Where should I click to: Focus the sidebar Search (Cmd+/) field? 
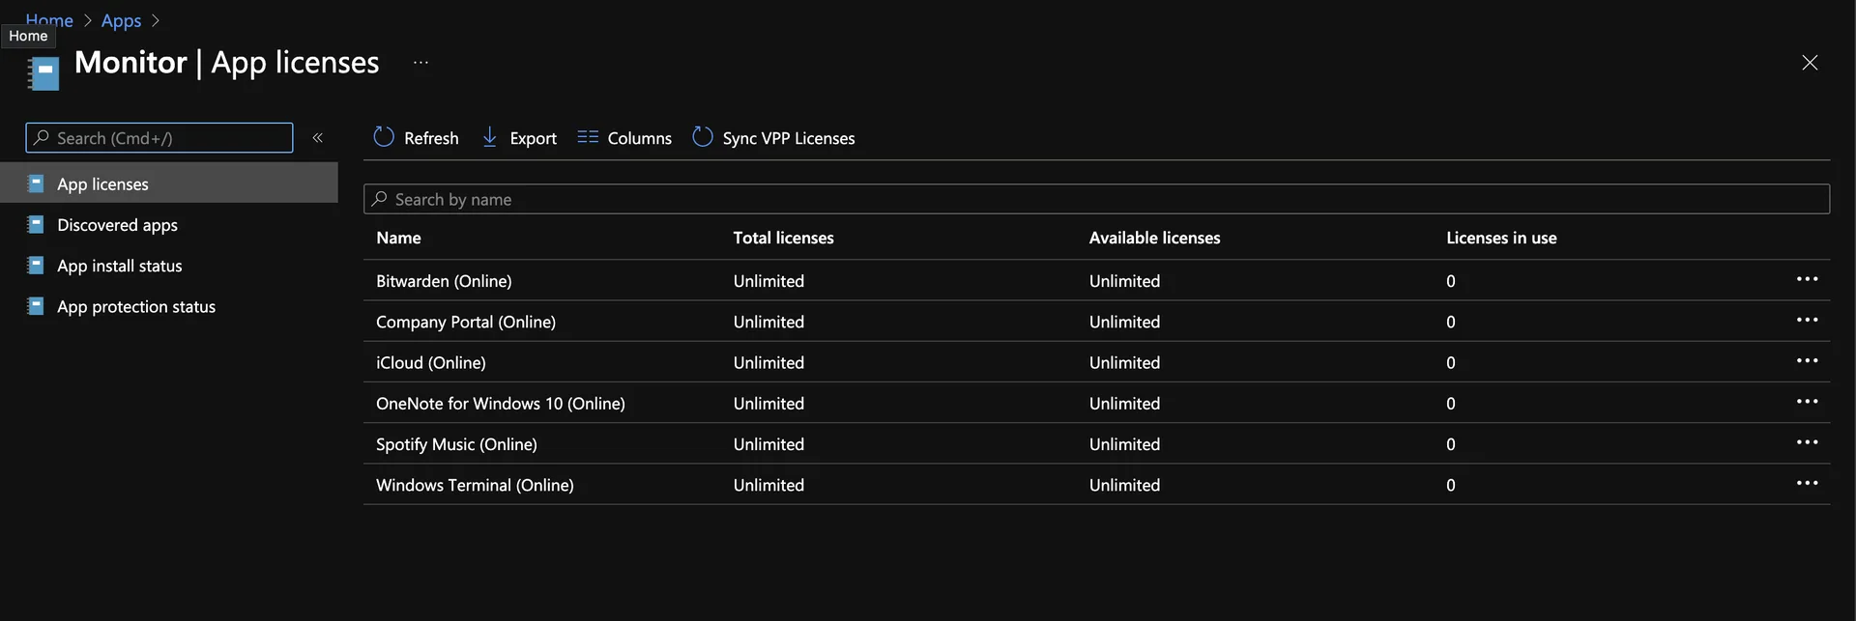coord(159,137)
